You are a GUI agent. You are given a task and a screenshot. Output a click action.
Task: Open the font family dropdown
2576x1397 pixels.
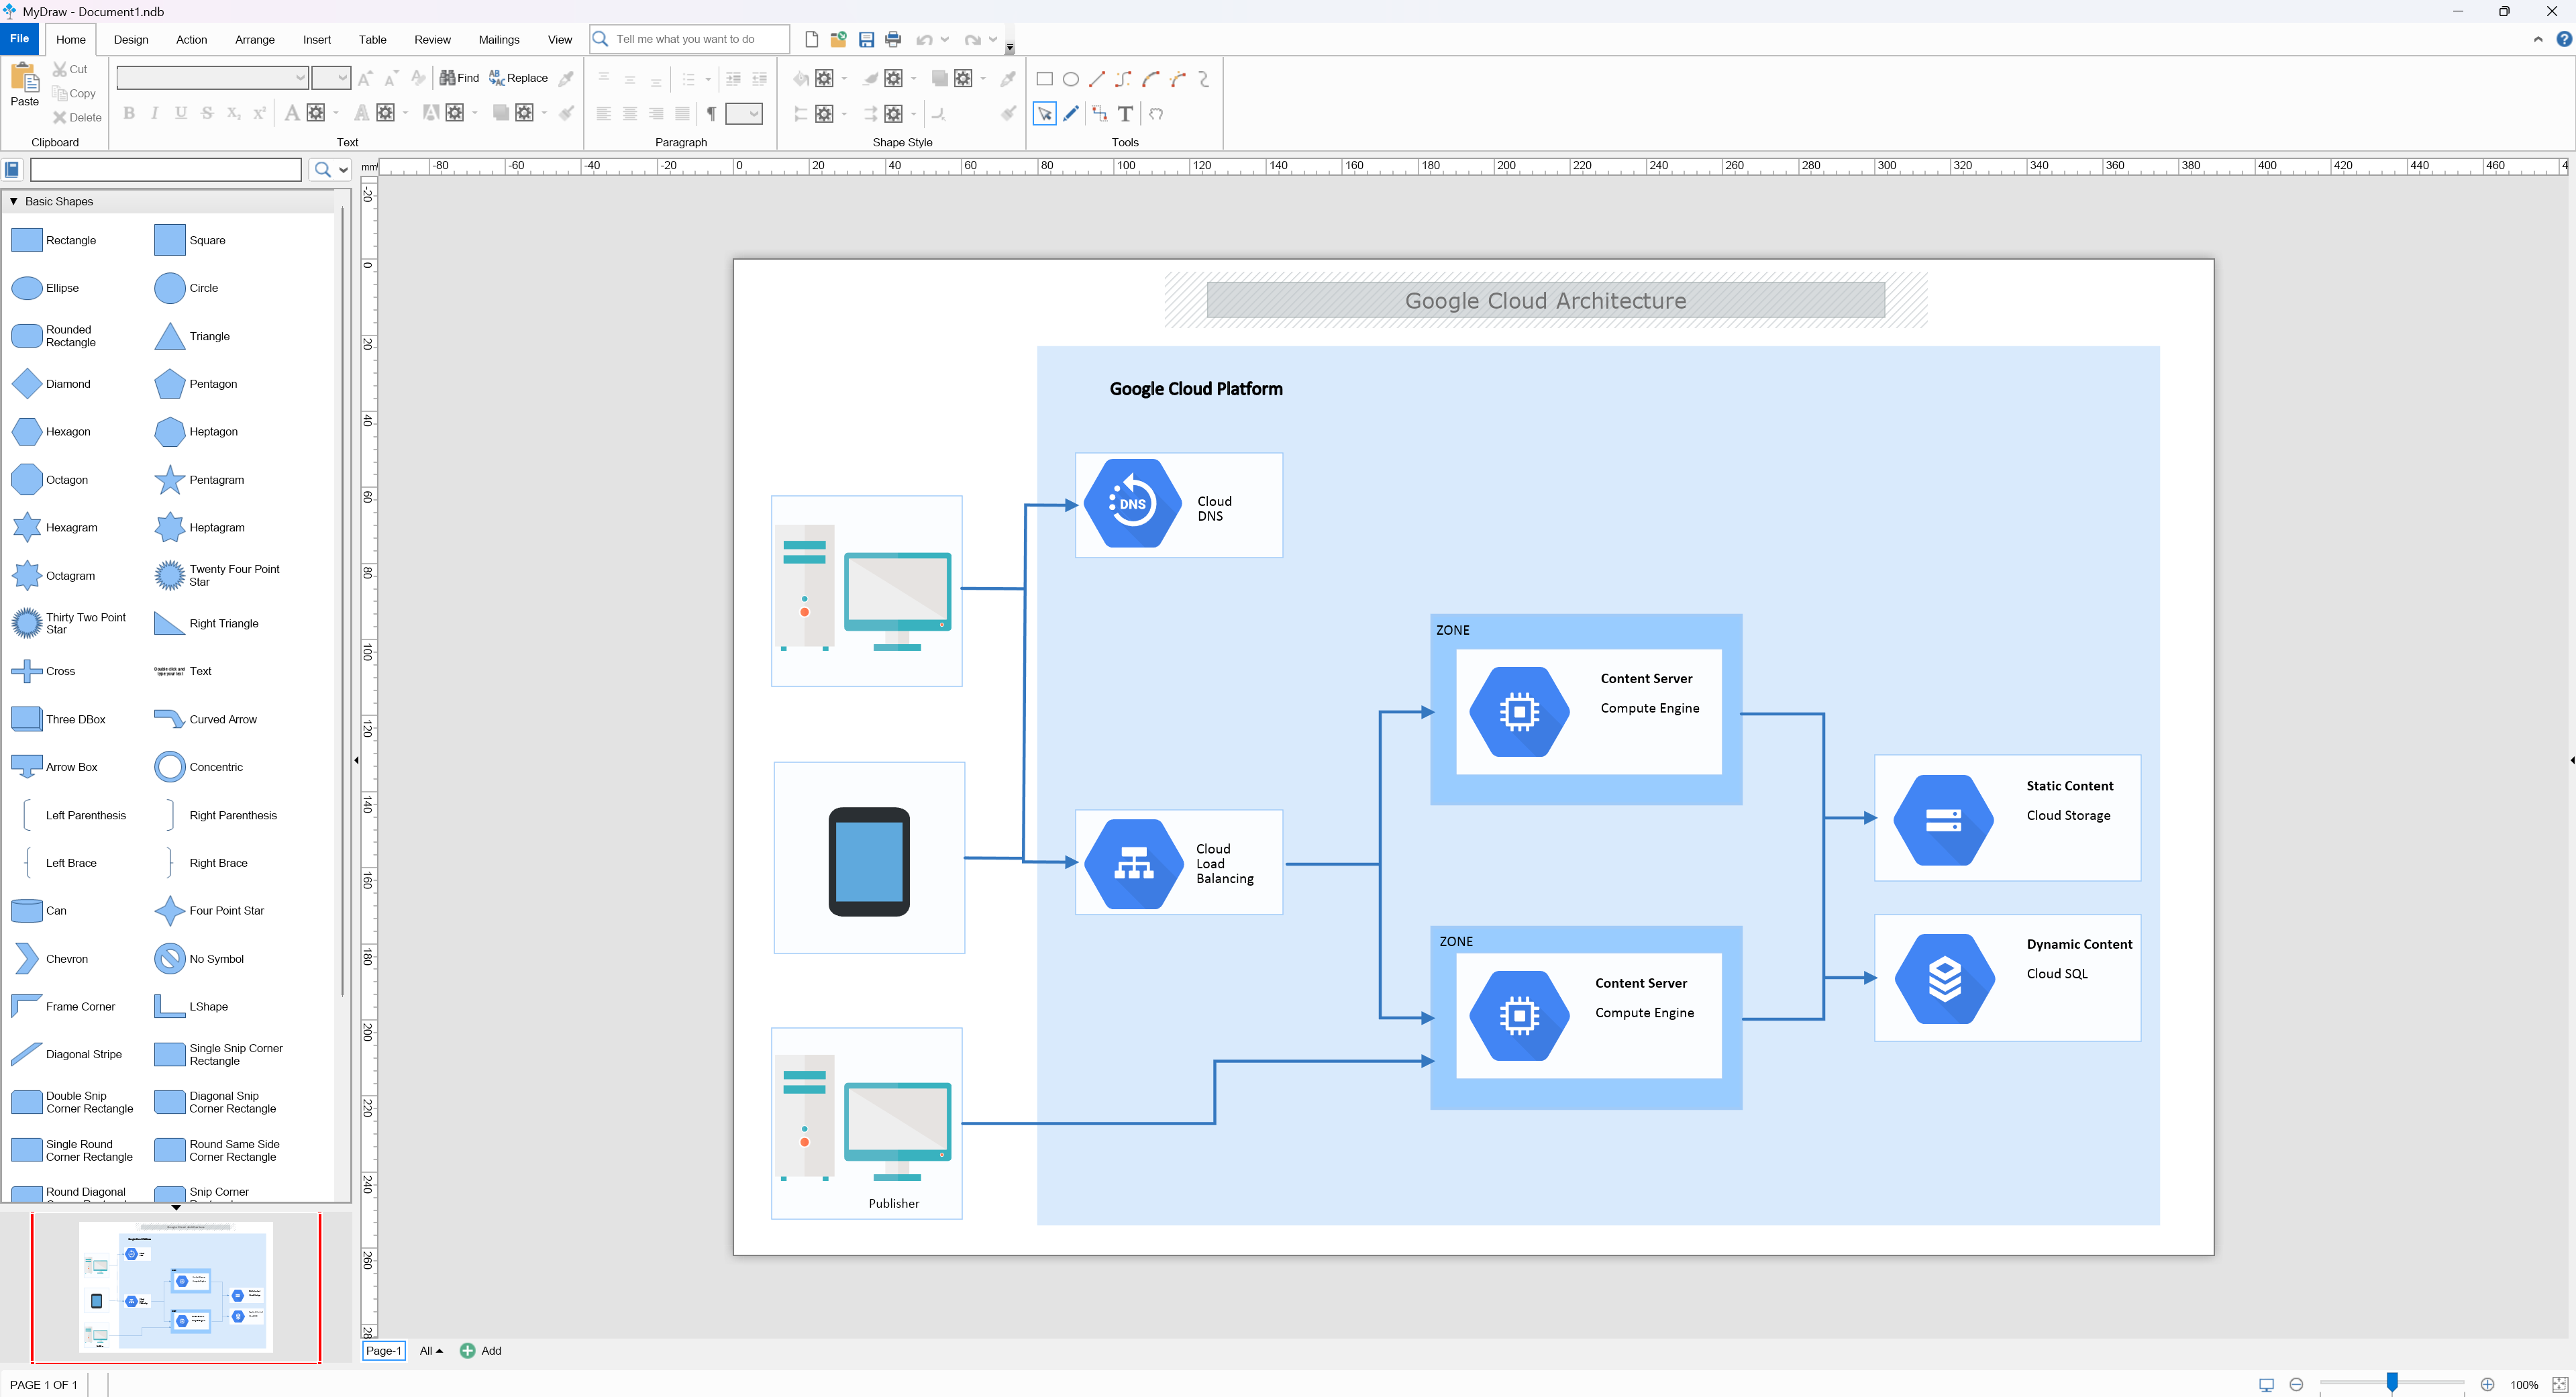[299, 78]
